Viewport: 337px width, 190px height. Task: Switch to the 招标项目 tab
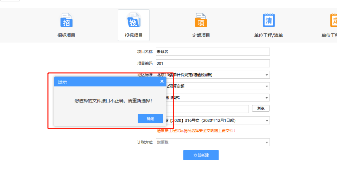pyautogui.click(x=66, y=35)
